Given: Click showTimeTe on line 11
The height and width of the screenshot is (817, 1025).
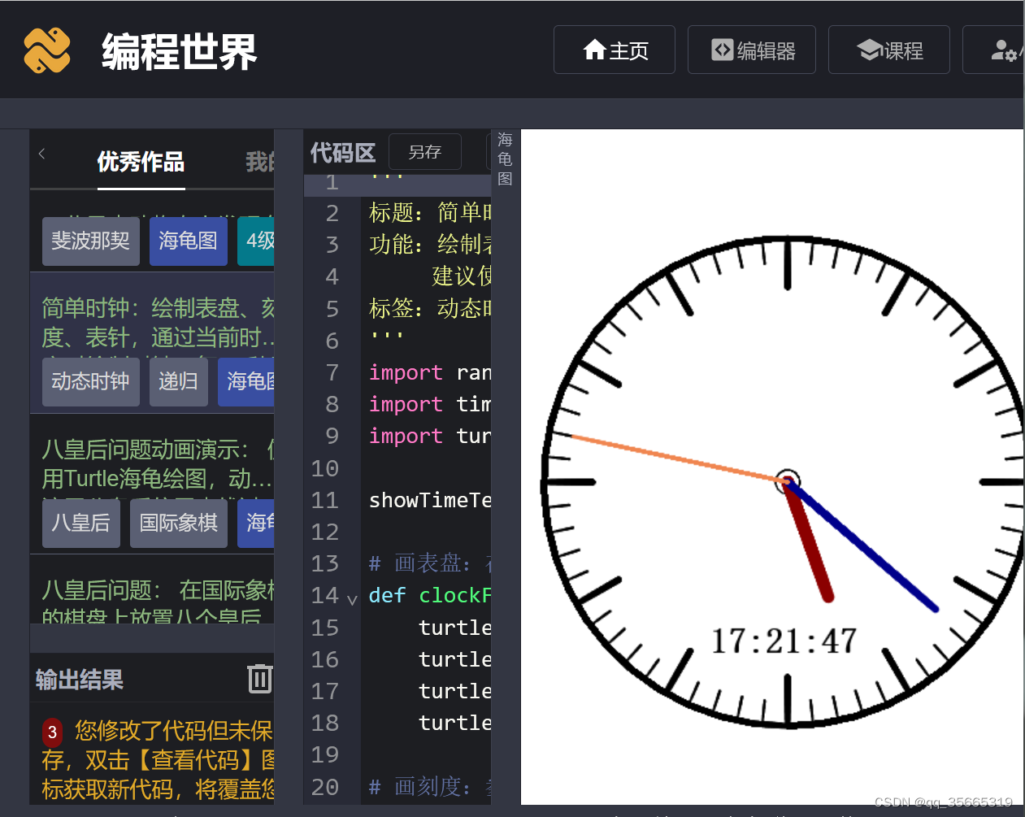Looking at the screenshot, I should 430,500.
